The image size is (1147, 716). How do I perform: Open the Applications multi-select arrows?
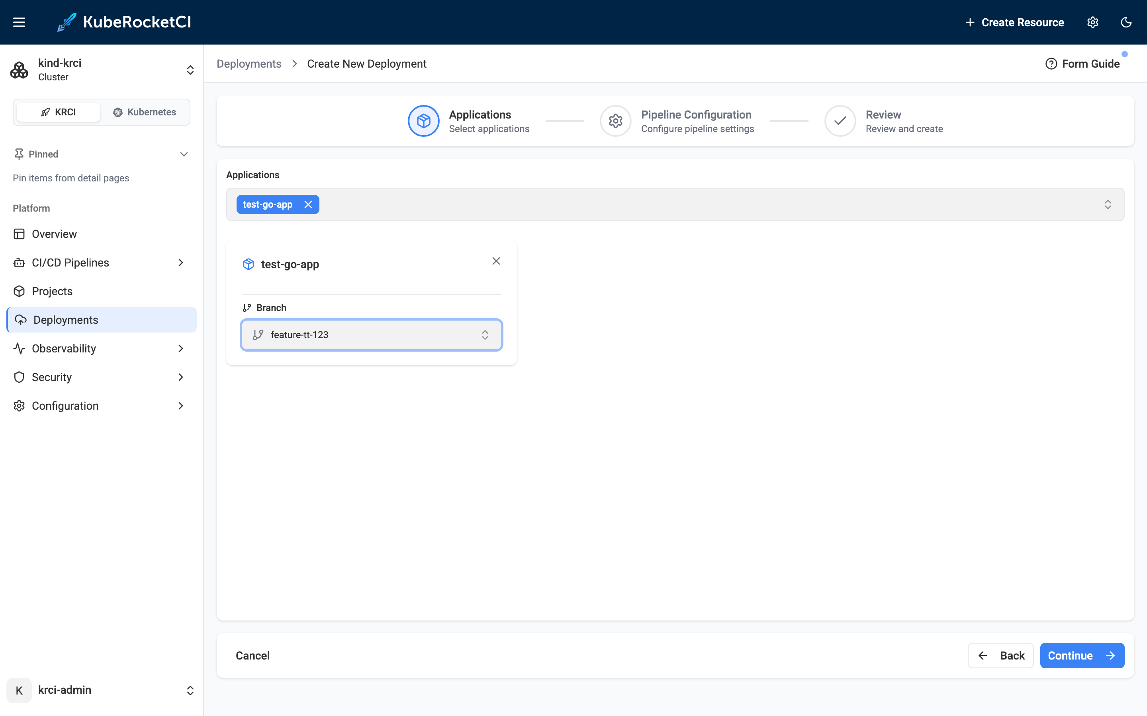pyautogui.click(x=1108, y=204)
